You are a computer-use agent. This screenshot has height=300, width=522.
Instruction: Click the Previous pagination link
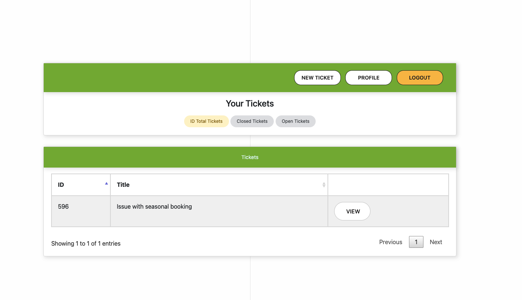click(390, 242)
